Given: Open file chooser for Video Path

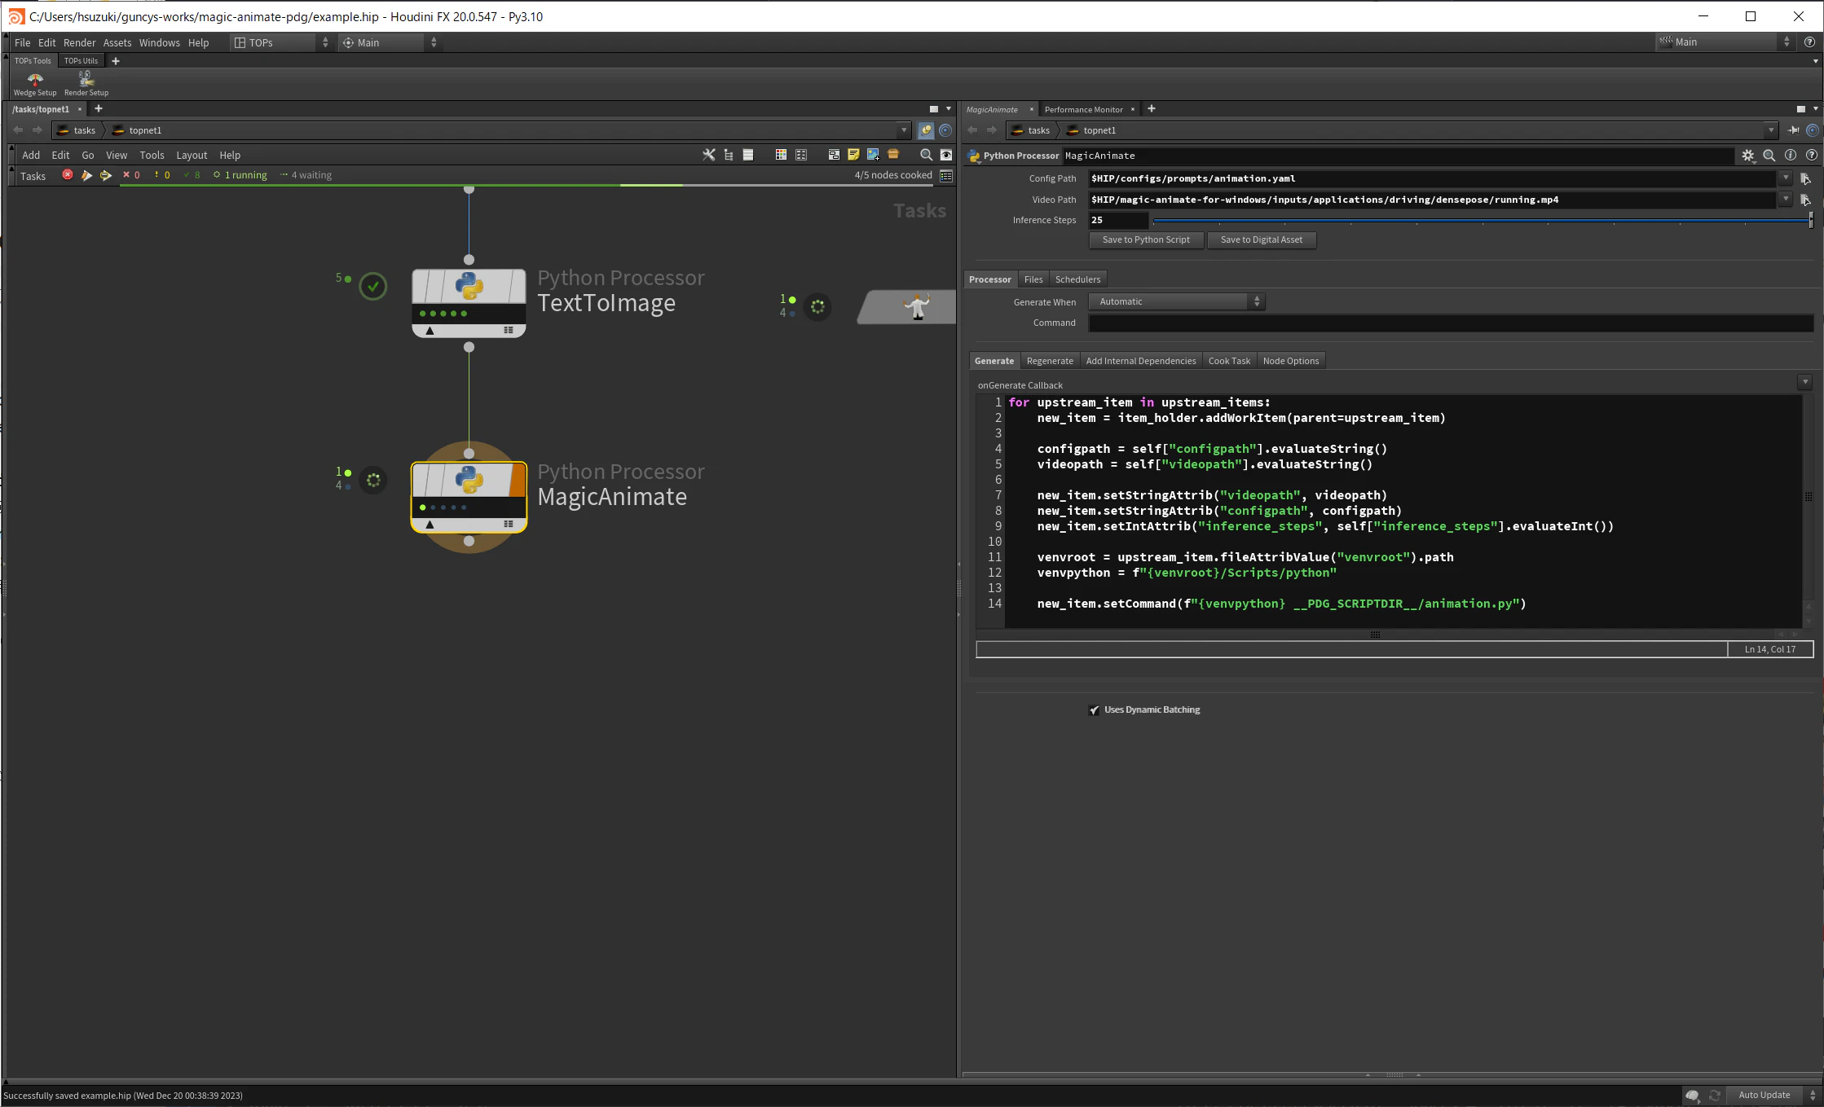Looking at the screenshot, I should (1805, 200).
